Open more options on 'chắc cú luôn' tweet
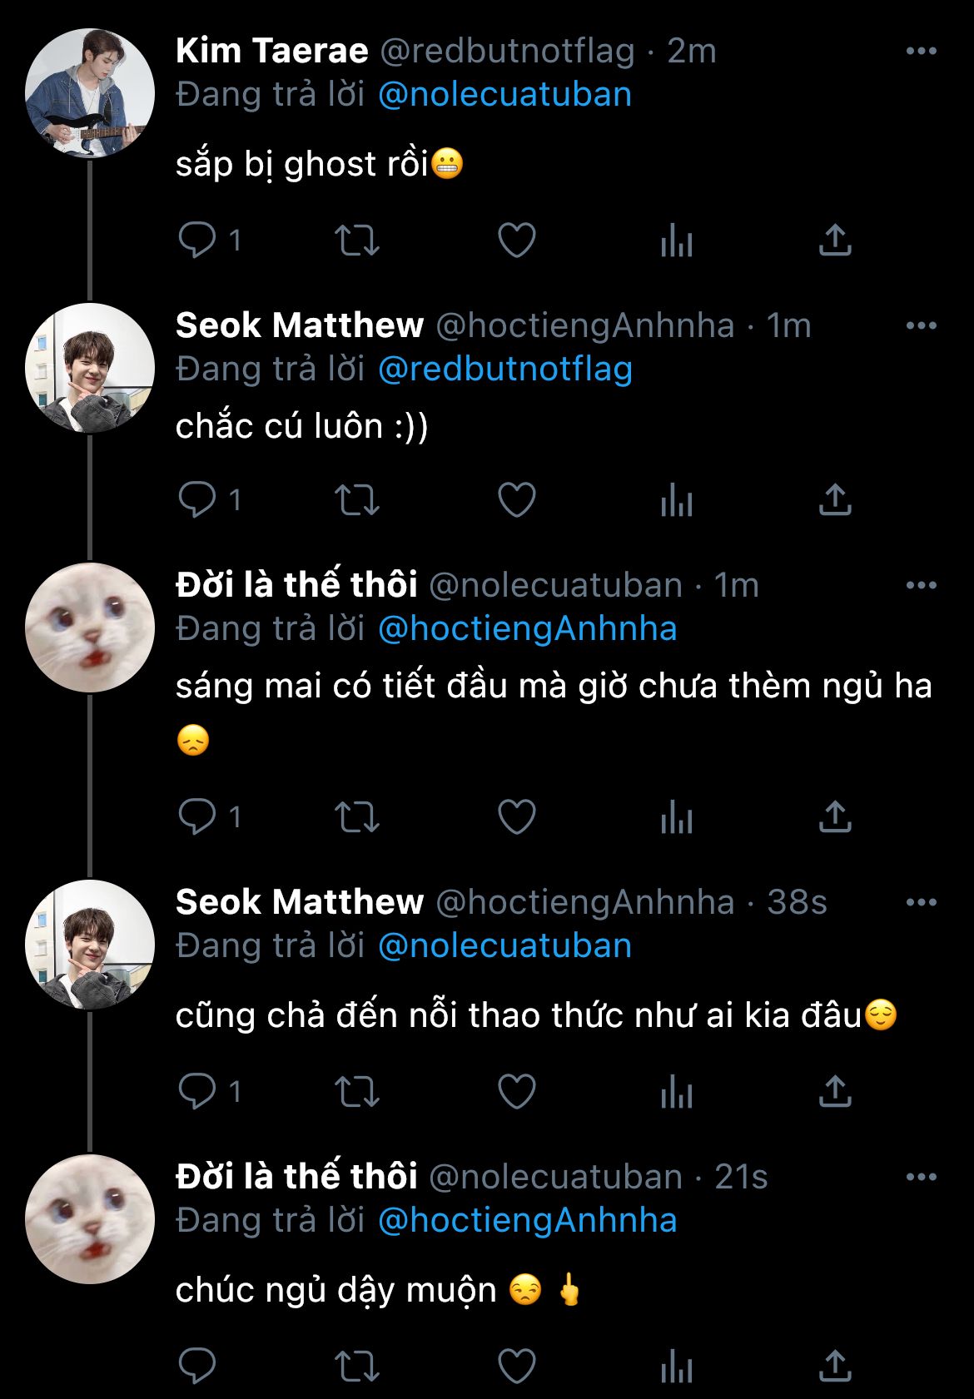 [921, 326]
